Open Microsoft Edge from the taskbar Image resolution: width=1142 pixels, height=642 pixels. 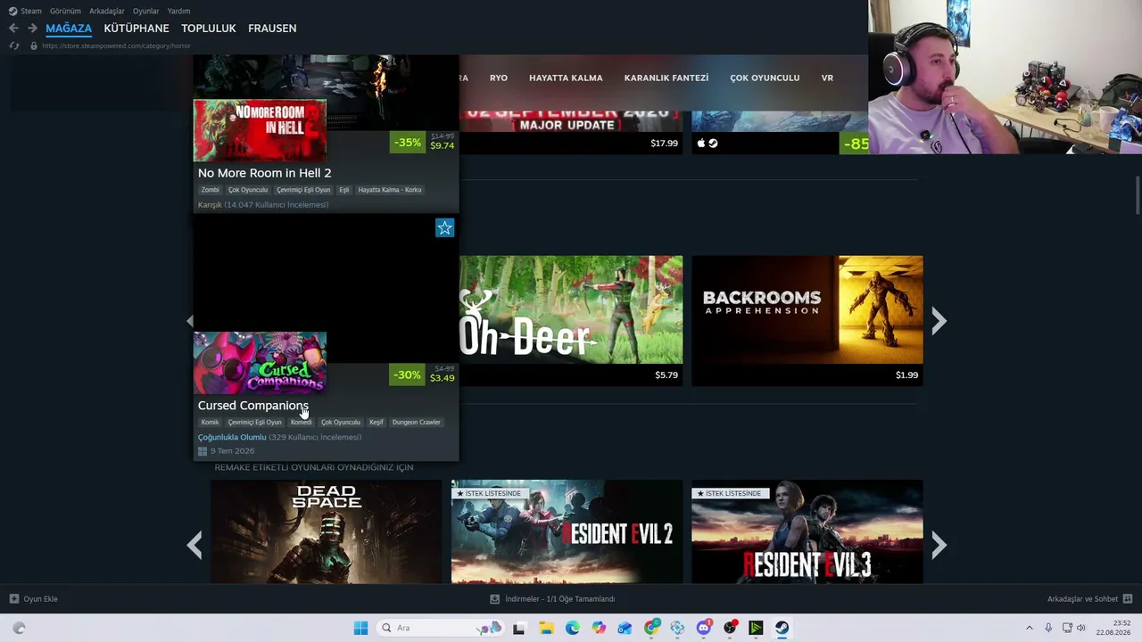(x=573, y=628)
